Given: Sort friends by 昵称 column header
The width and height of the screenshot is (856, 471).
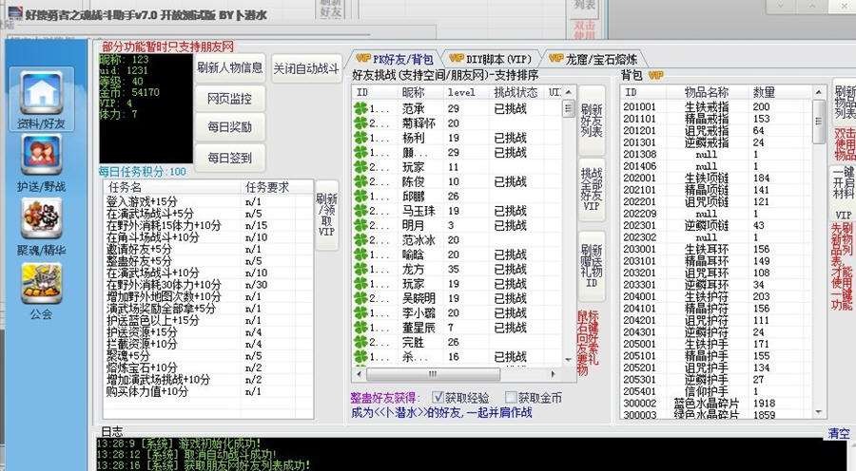Looking at the screenshot, I should coord(421,92).
